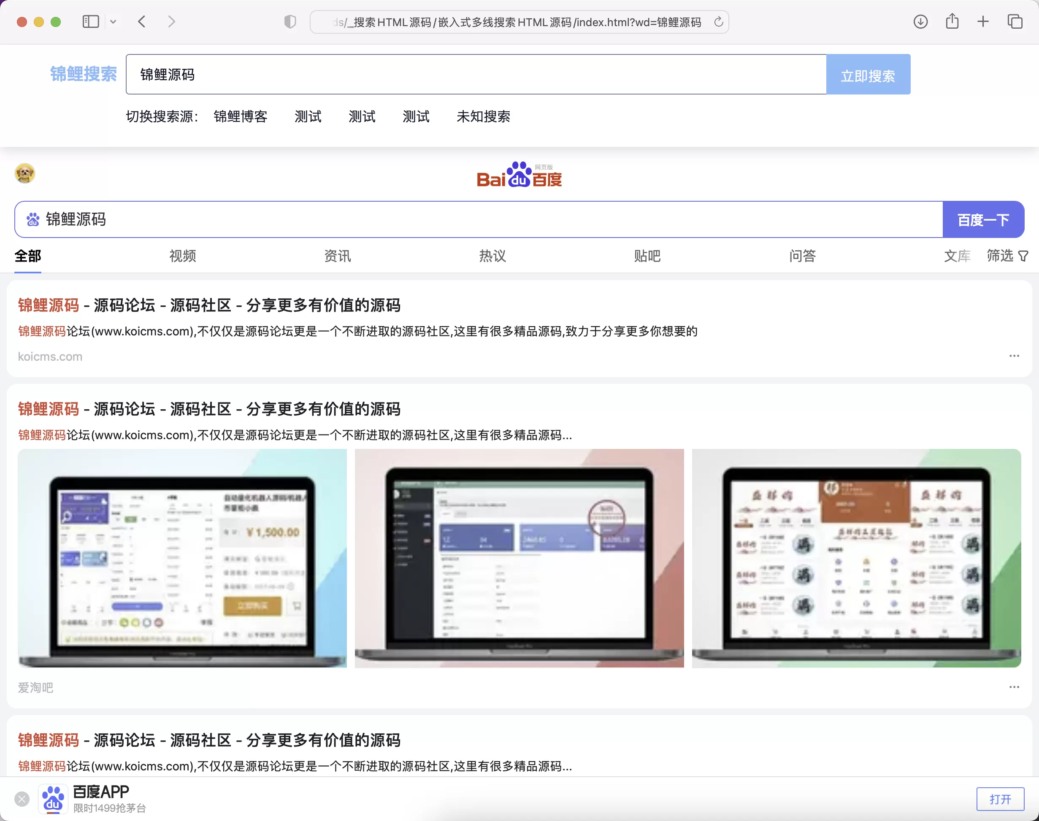Click the 打开 button in banner

1000,799
